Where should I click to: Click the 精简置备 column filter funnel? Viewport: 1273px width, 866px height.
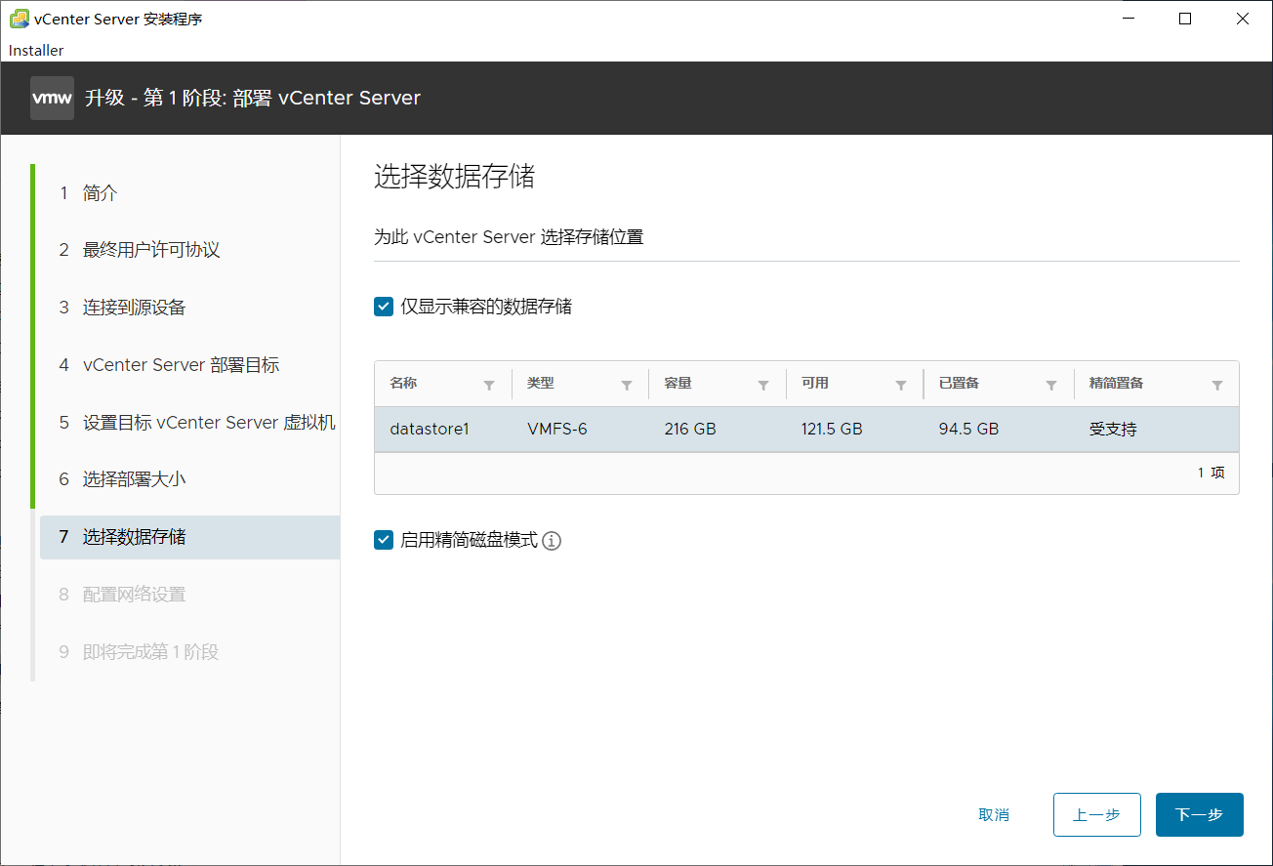click(x=1218, y=383)
